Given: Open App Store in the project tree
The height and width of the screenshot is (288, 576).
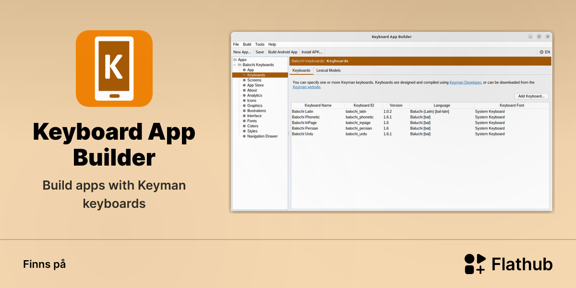Looking at the screenshot, I should click(255, 85).
